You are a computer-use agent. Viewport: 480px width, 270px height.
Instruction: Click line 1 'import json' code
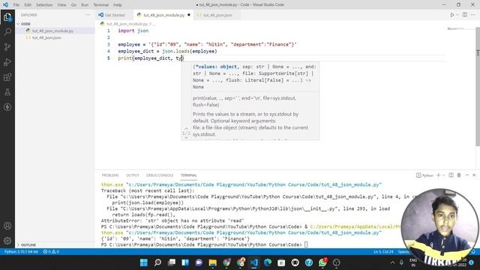(133, 31)
